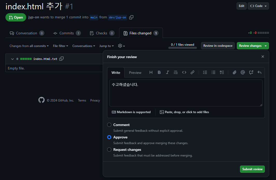Select the Files changed tab
The image size is (276, 180).
point(141,33)
